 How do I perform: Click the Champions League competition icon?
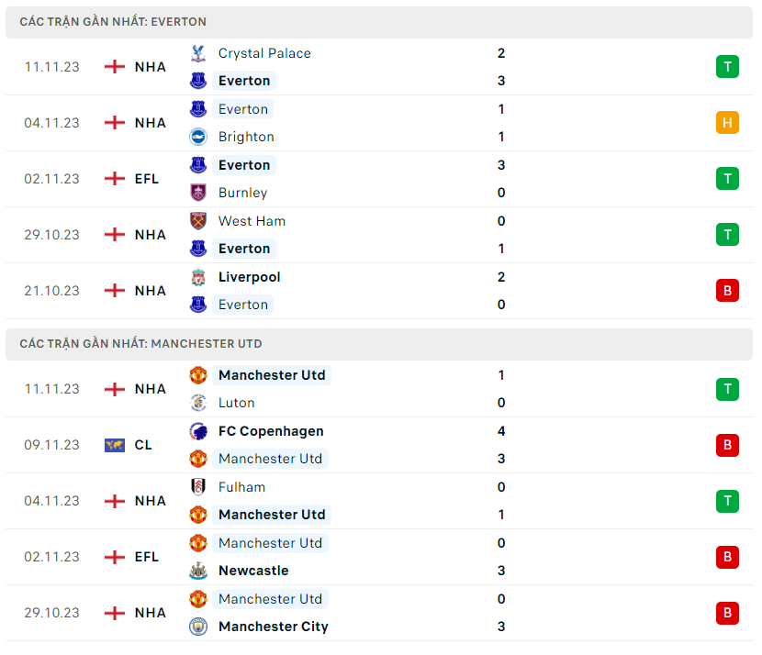pos(115,445)
